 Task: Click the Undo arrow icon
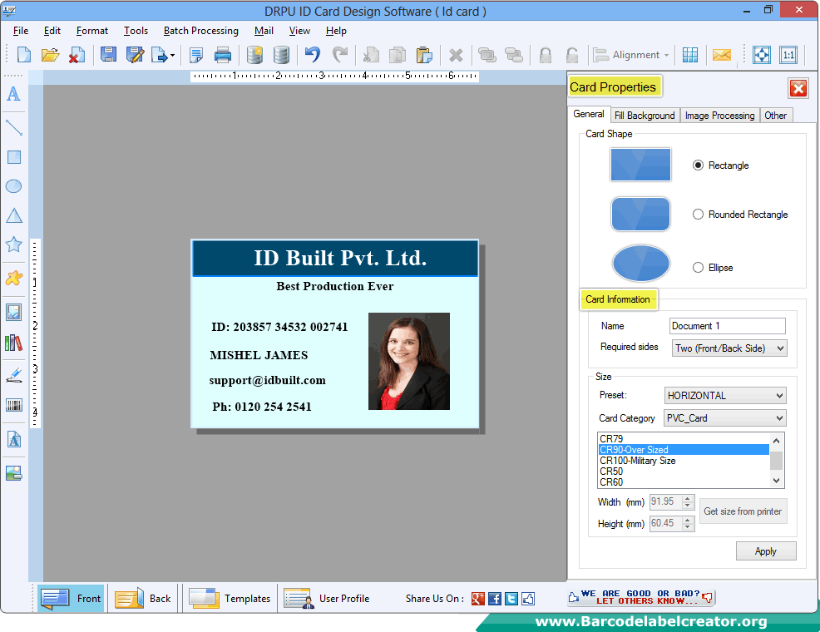(313, 55)
